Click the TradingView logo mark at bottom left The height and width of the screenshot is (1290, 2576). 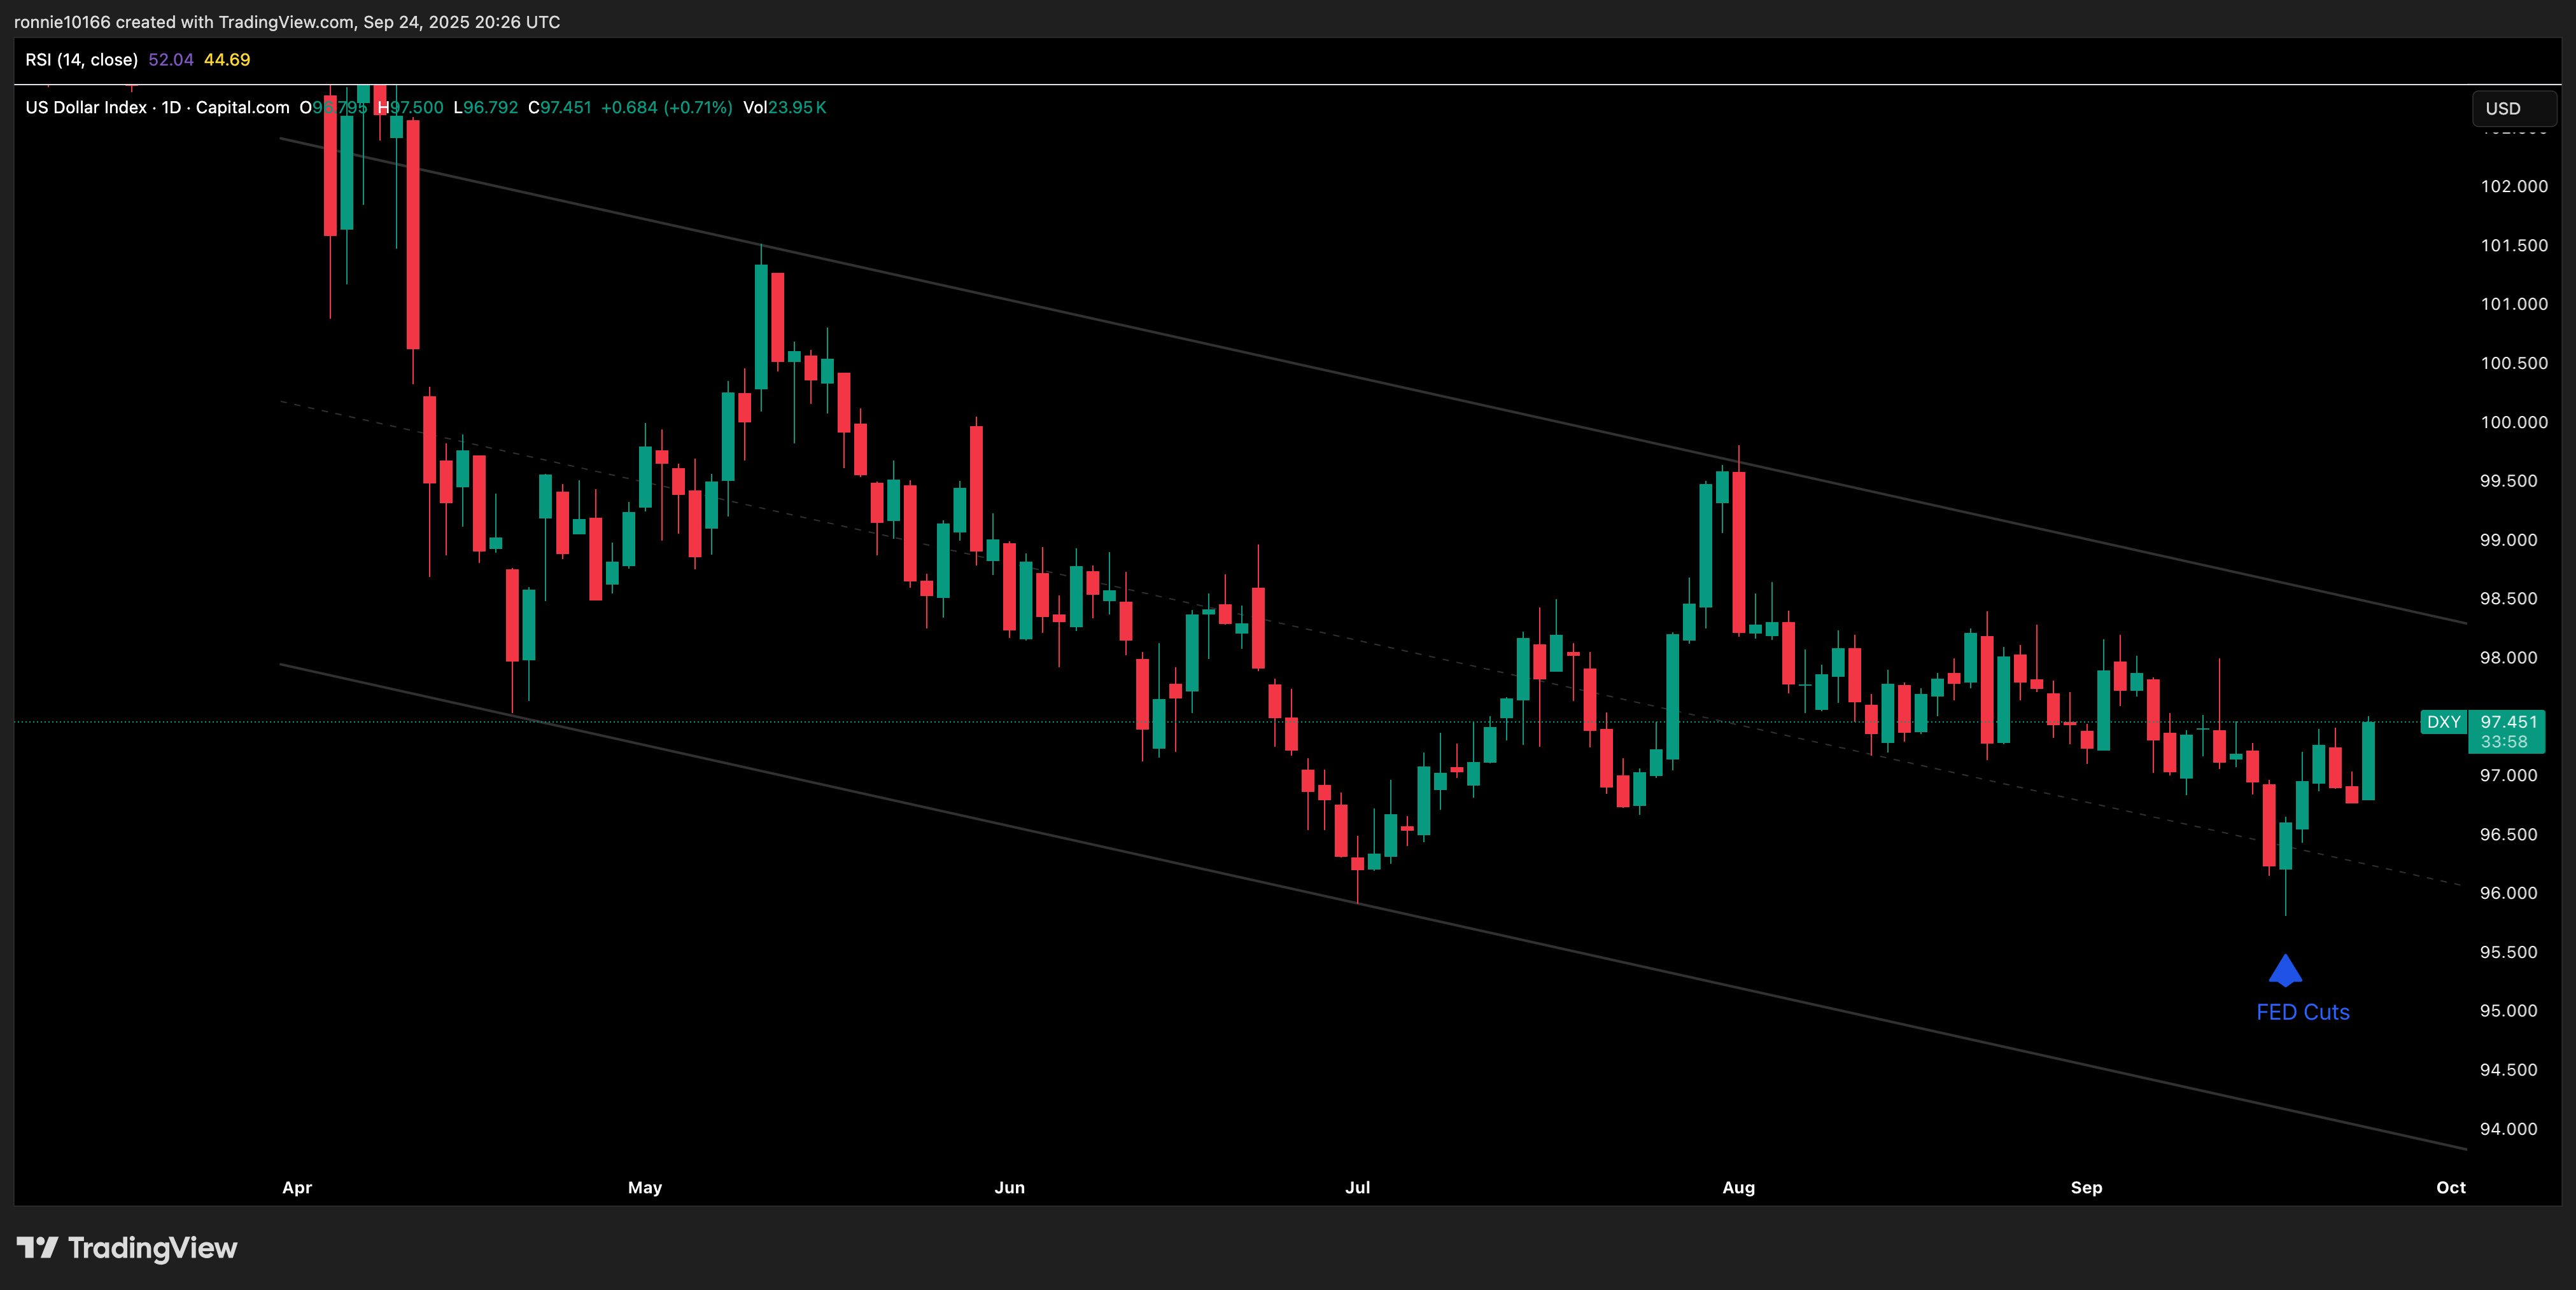(38, 1247)
